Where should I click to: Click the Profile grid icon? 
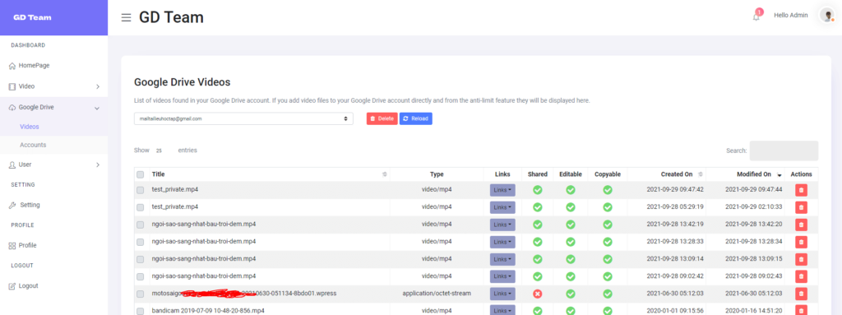(12, 246)
